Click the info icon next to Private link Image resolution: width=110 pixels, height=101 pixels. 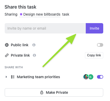point(34,55)
